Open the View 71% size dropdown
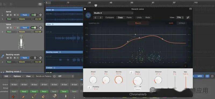Viewport: 215px width, 99px height. pos(180,17)
